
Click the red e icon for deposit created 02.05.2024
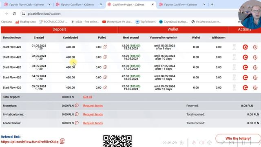tap(245, 57)
